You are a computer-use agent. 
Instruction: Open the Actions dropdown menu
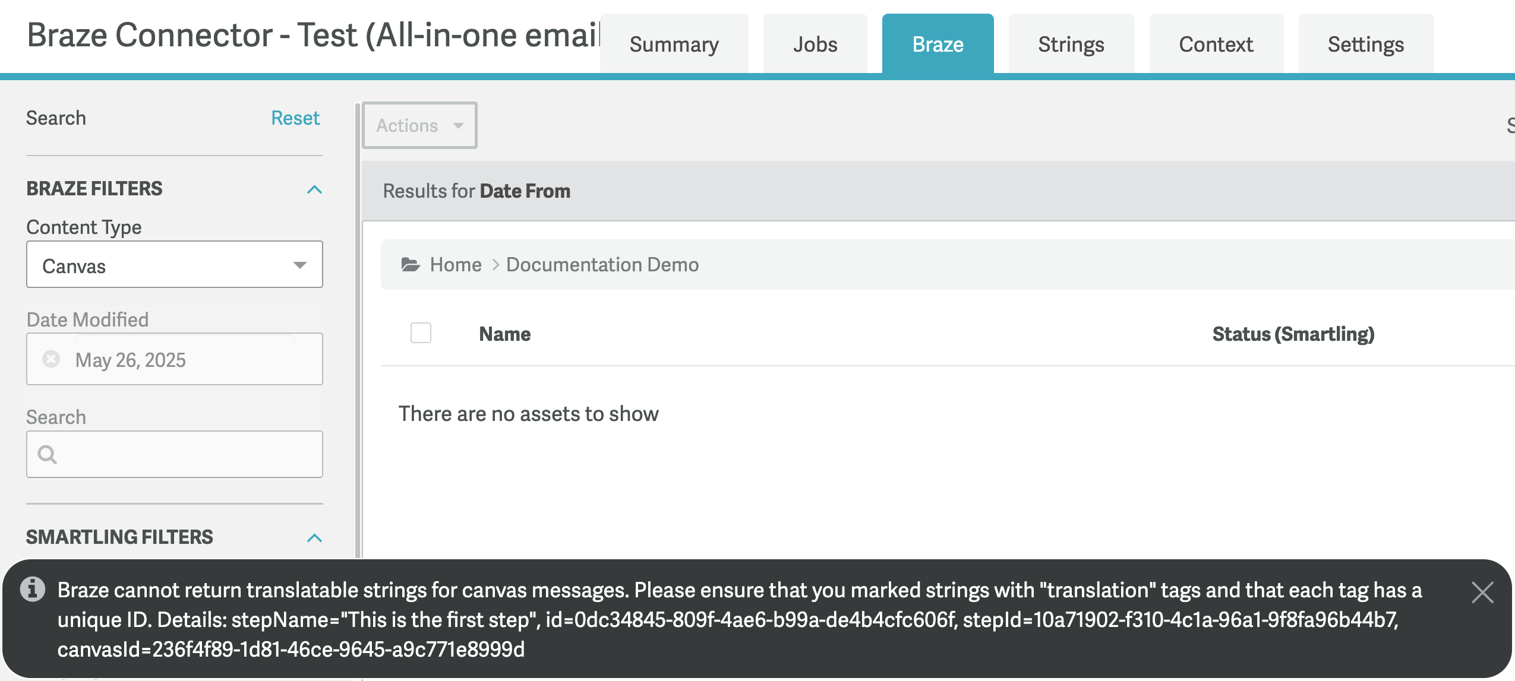[419, 125]
